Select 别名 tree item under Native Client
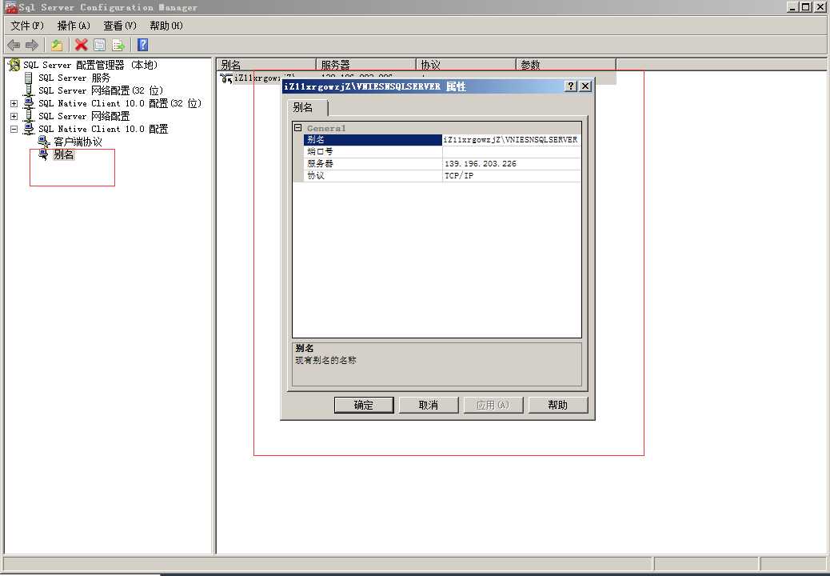This screenshot has height=576, width=830. [x=63, y=154]
